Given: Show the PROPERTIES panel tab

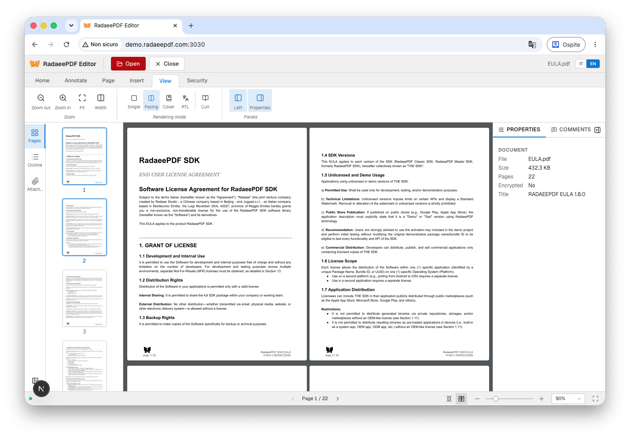Looking at the screenshot, I should click(519, 130).
